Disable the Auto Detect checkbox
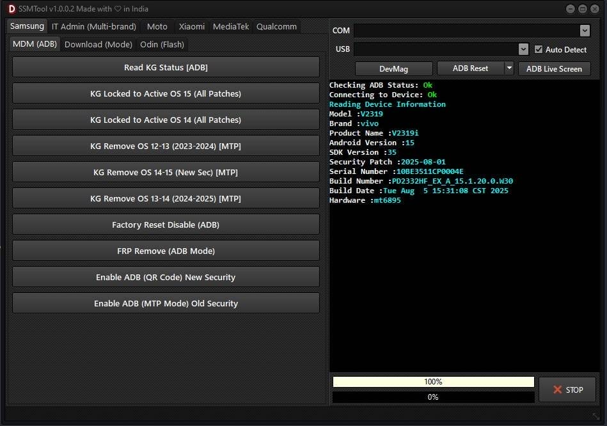Image resolution: width=607 pixels, height=426 pixels. coord(539,49)
